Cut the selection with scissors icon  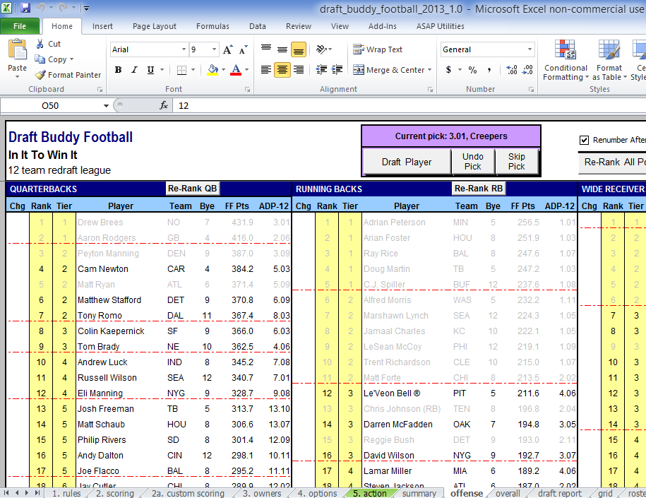[40, 44]
